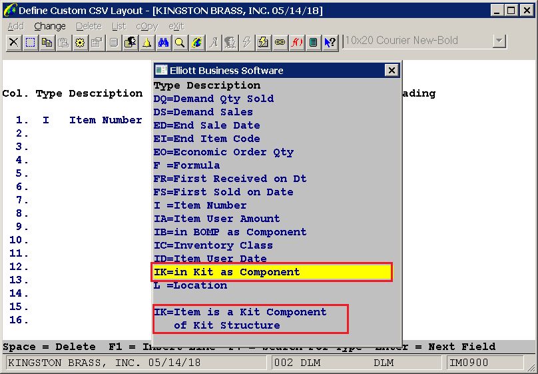The image size is (538, 374).
Task: Open the Change menu
Action: tap(50, 26)
